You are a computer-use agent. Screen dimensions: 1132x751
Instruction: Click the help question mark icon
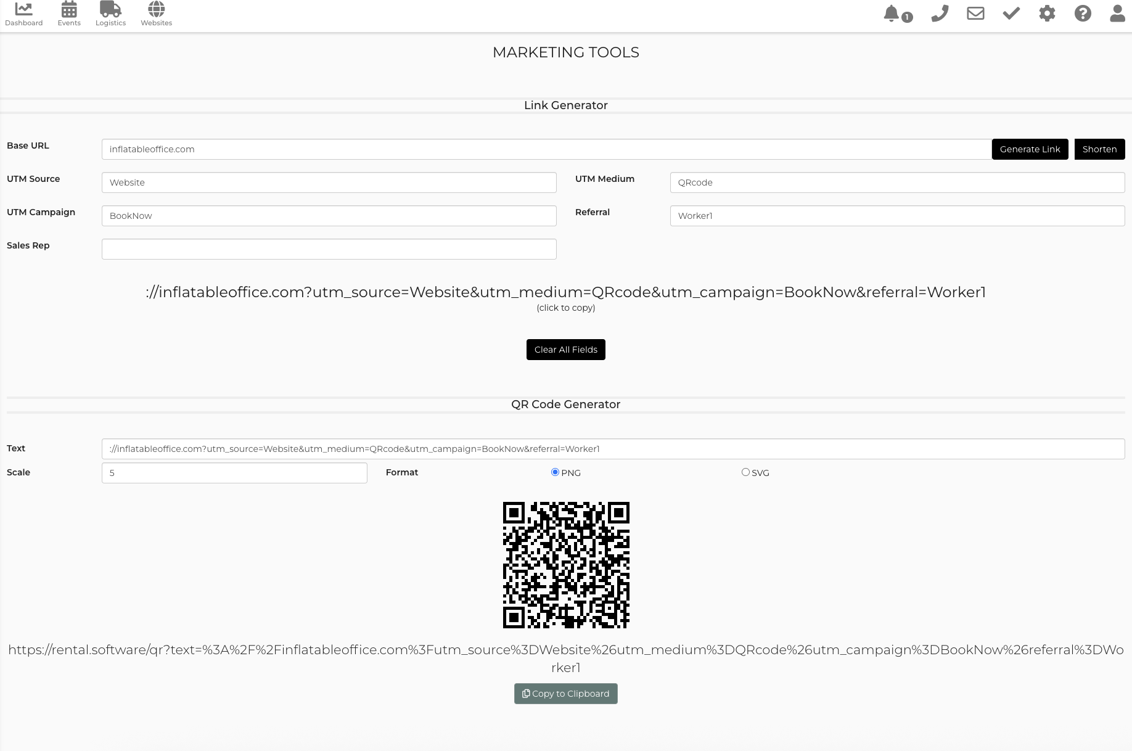(x=1083, y=14)
